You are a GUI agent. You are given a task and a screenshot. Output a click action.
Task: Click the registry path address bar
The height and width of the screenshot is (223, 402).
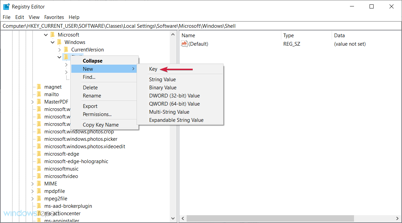pos(201,26)
